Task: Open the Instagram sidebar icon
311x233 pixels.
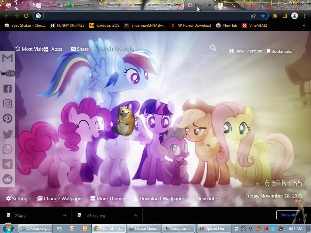Action: coord(8,104)
